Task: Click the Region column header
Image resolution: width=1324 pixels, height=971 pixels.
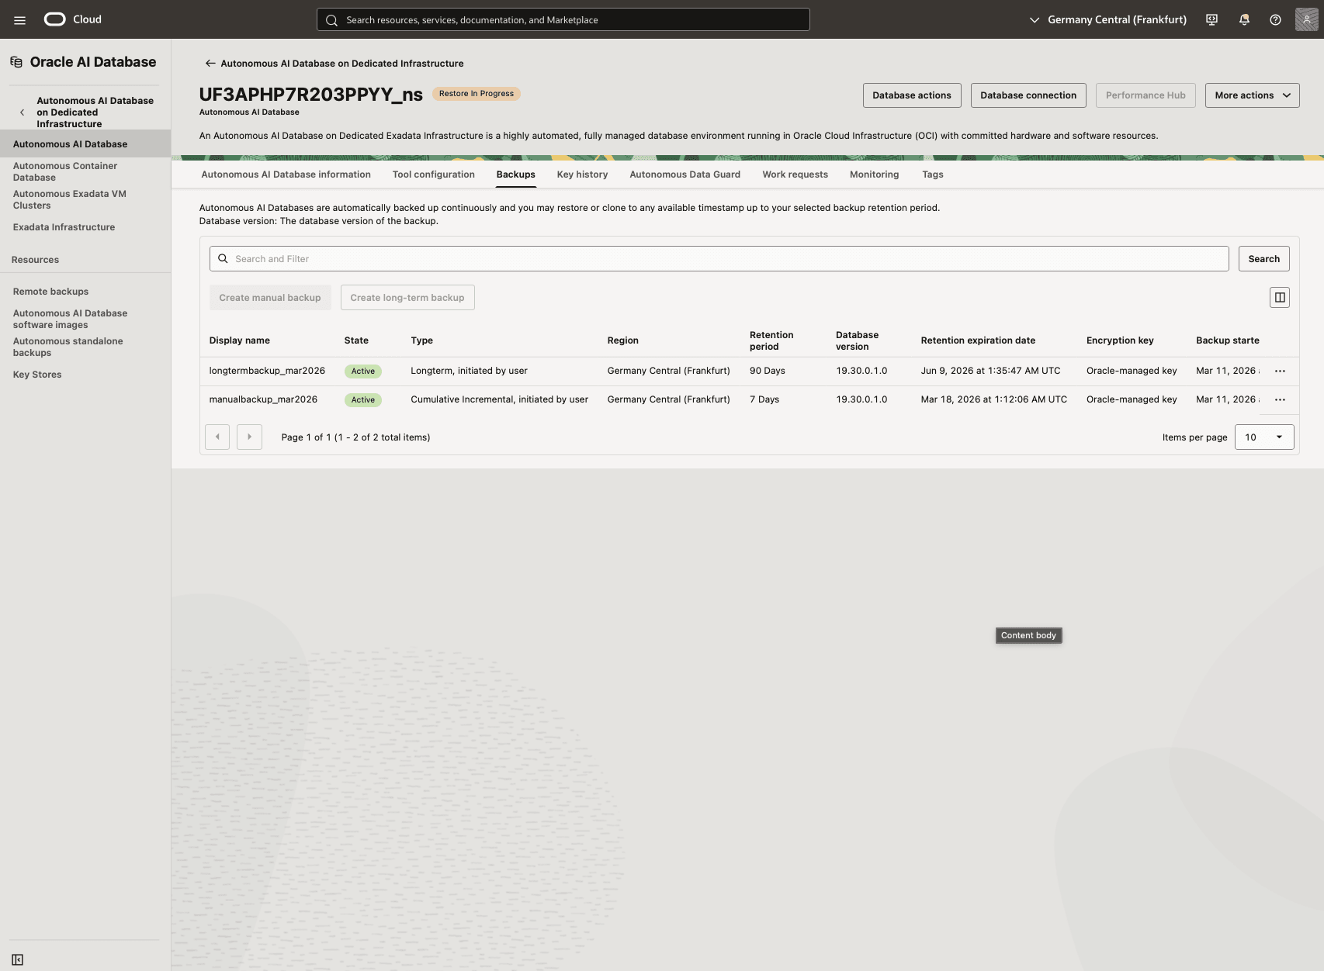Action: pos(622,340)
